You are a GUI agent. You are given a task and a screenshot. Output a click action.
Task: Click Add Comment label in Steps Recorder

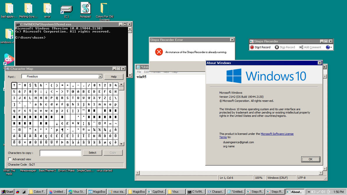(312, 47)
